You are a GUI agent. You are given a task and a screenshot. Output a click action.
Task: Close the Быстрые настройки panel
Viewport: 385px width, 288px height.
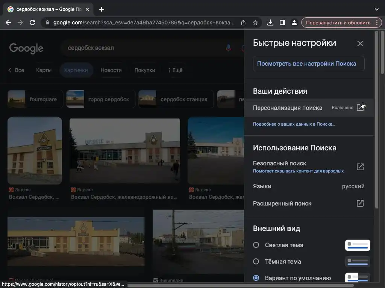[x=360, y=43]
